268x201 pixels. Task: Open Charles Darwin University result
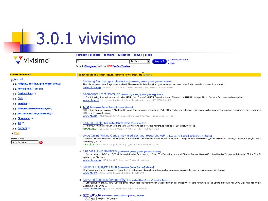click(100, 151)
